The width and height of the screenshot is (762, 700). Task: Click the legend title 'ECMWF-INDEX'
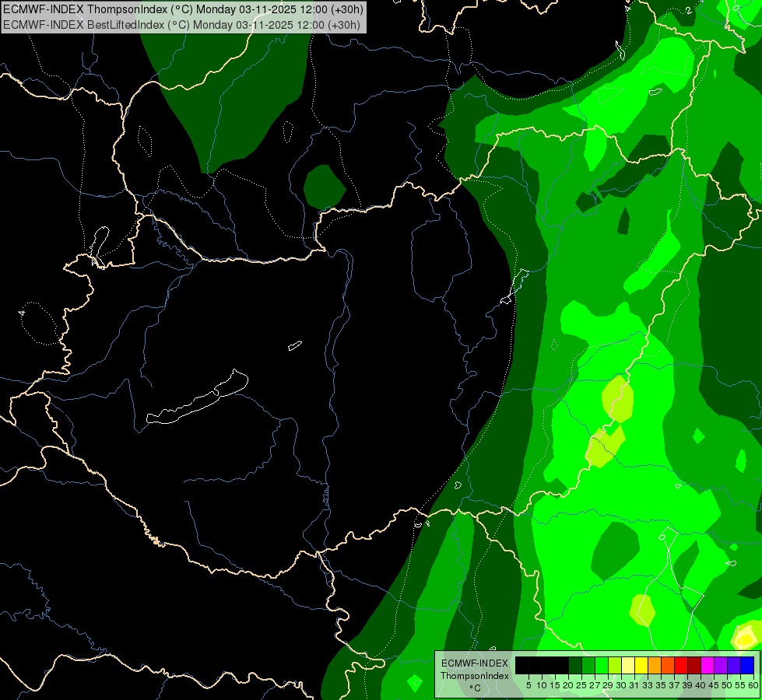click(475, 663)
